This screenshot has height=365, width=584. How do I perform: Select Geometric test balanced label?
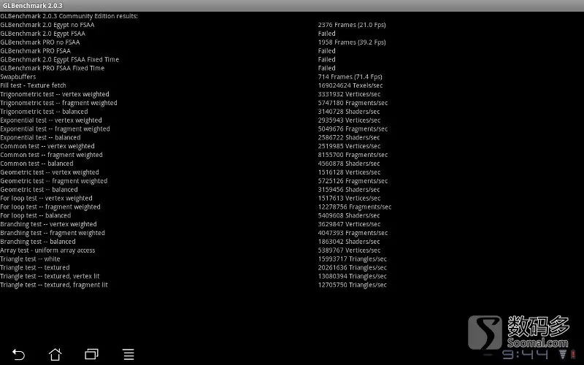39,190
